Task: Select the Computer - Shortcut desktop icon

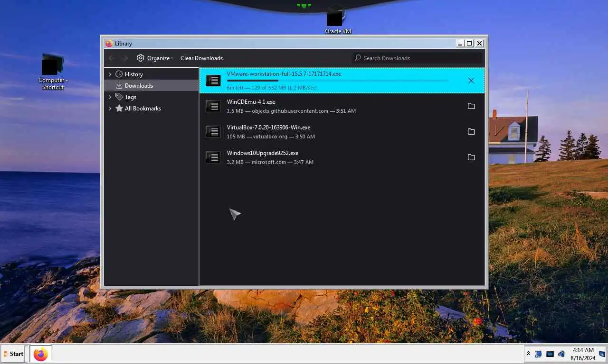Action: [53, 72]
